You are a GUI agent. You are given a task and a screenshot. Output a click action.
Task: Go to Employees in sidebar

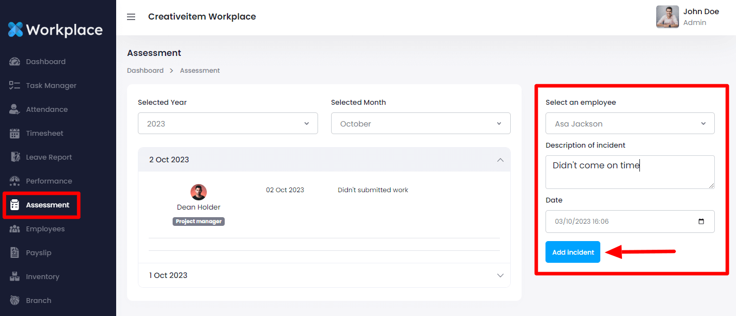point(45,229)
